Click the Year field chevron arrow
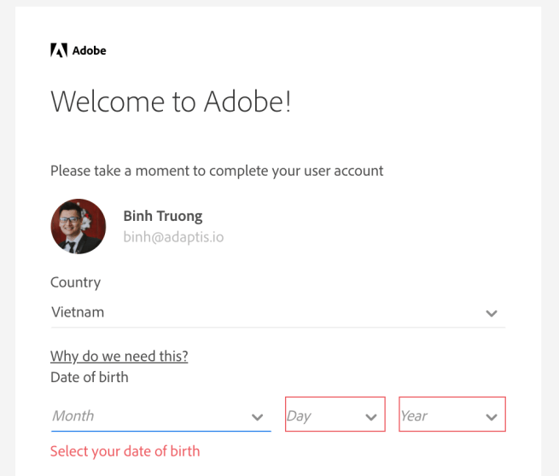Image resolution: width=559 pixels, height=476 pixels. pos(491,417)
